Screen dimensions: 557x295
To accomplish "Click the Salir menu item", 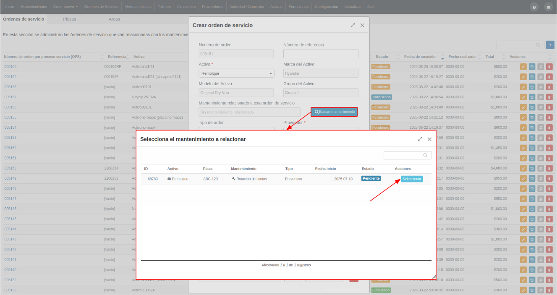I will pyautogui.click(x=371, y=7).
